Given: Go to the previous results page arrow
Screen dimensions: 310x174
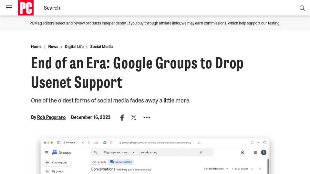Looking at the screenshot, I should pyautogui.click(x=252, y=169).
